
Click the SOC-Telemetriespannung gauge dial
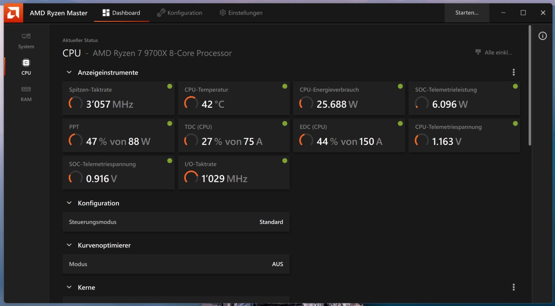click(x=76, y=178)
